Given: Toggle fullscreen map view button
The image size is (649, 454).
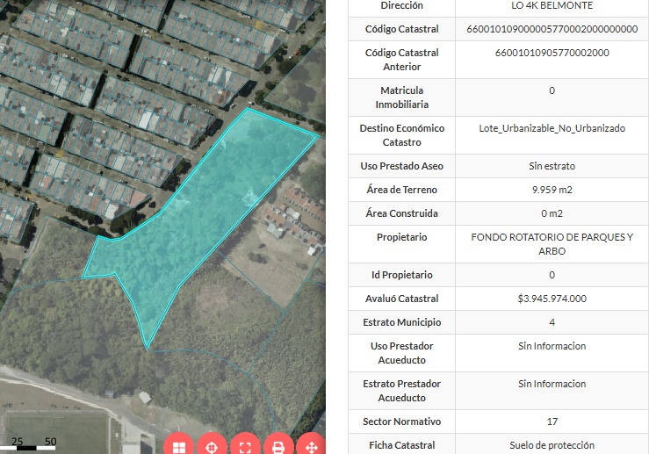Looking at the screenshot, I should coord(245,446).
